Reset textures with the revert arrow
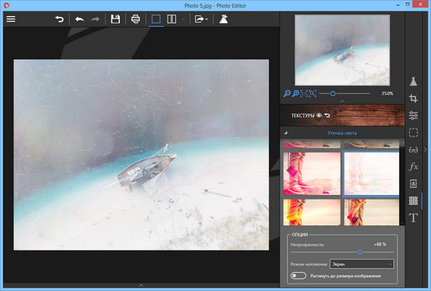 tap(327, 116)
